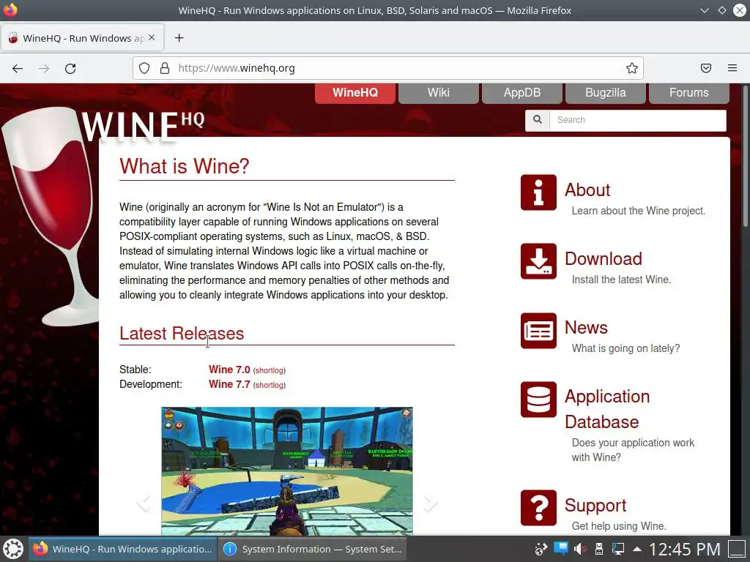750x562 pixels.
Task: Click the game screenshot image
Action: (287, 471)
